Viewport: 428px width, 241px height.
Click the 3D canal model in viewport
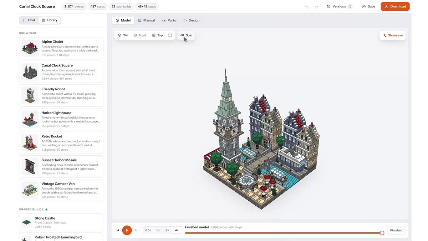click(261, 139)
